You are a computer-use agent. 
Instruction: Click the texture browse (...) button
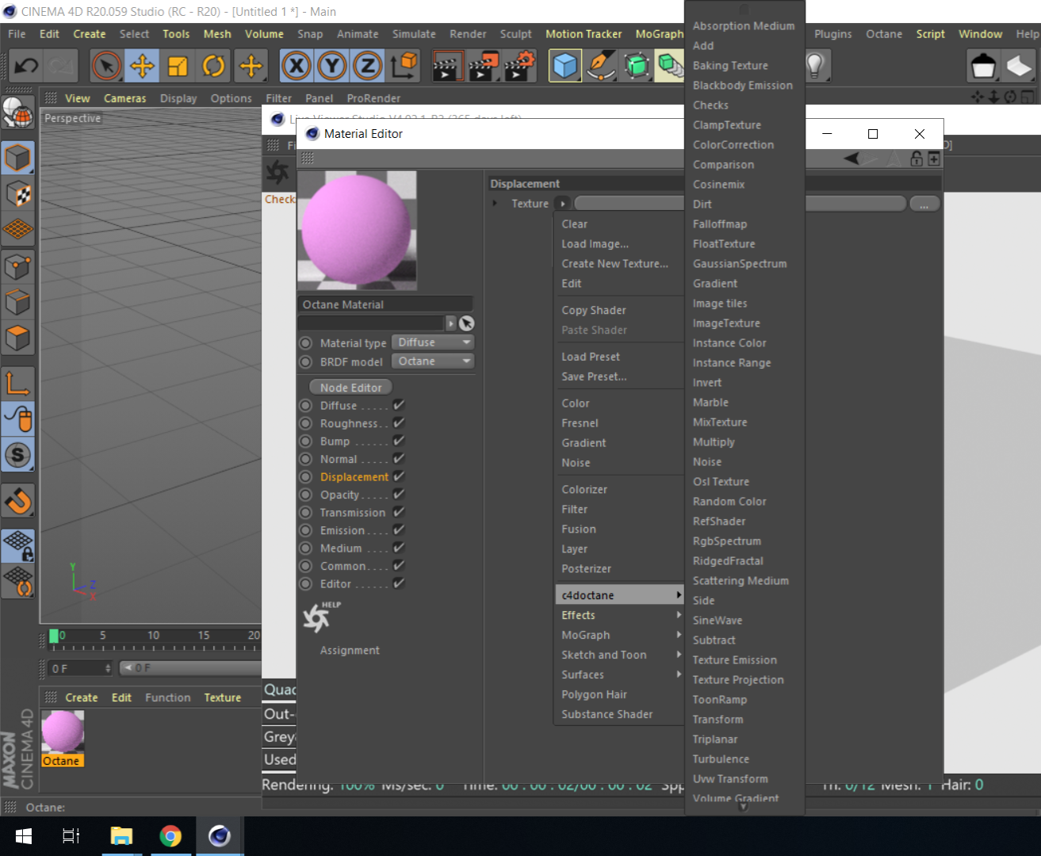[924, 204]
